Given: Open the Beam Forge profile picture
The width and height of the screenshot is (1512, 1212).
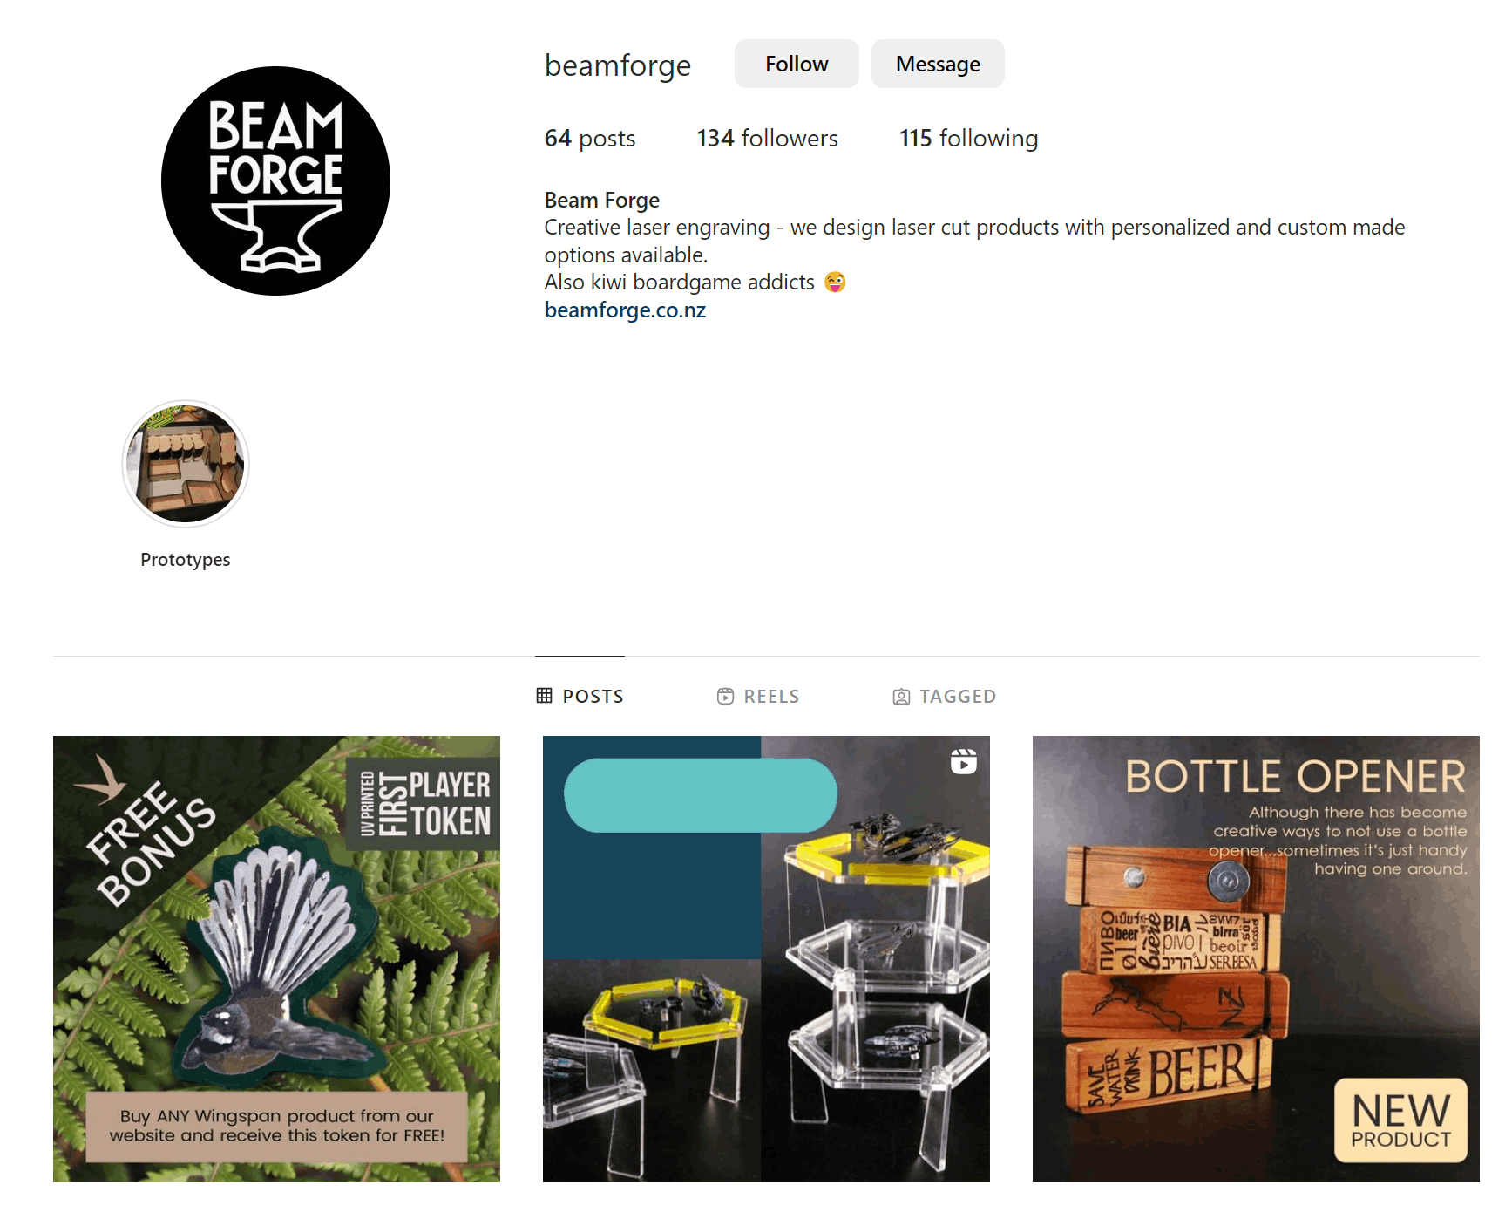Looking at the screenshot, I should point(275,180).
